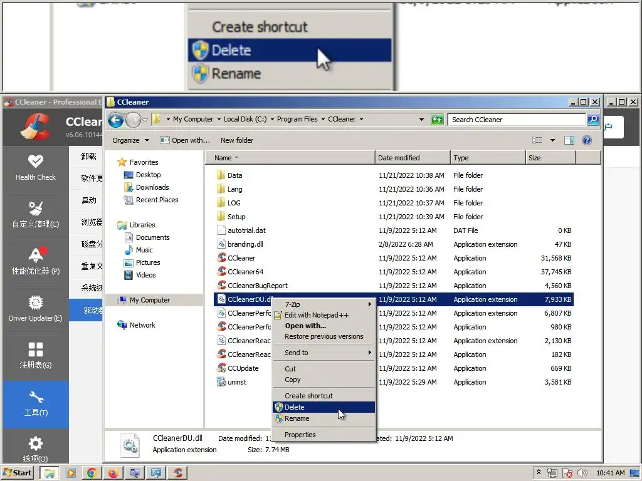This screenshot has height=481, width=642.
Task: Sort by Date modified column
Action: pos(413,158)
